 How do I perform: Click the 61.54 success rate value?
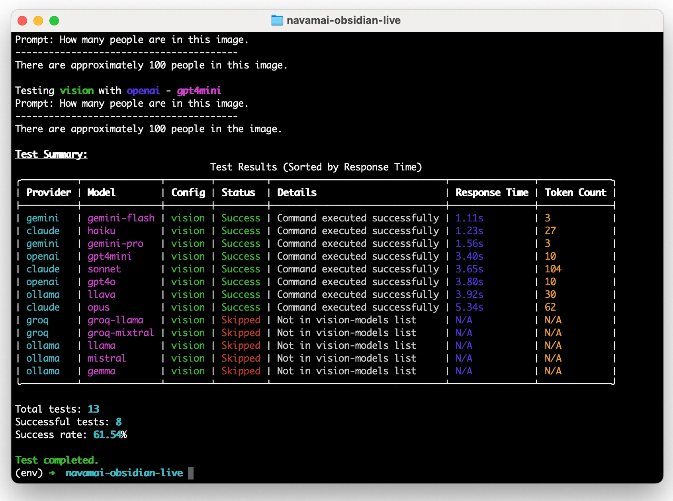pyautogui.click(x=107, y=434)
